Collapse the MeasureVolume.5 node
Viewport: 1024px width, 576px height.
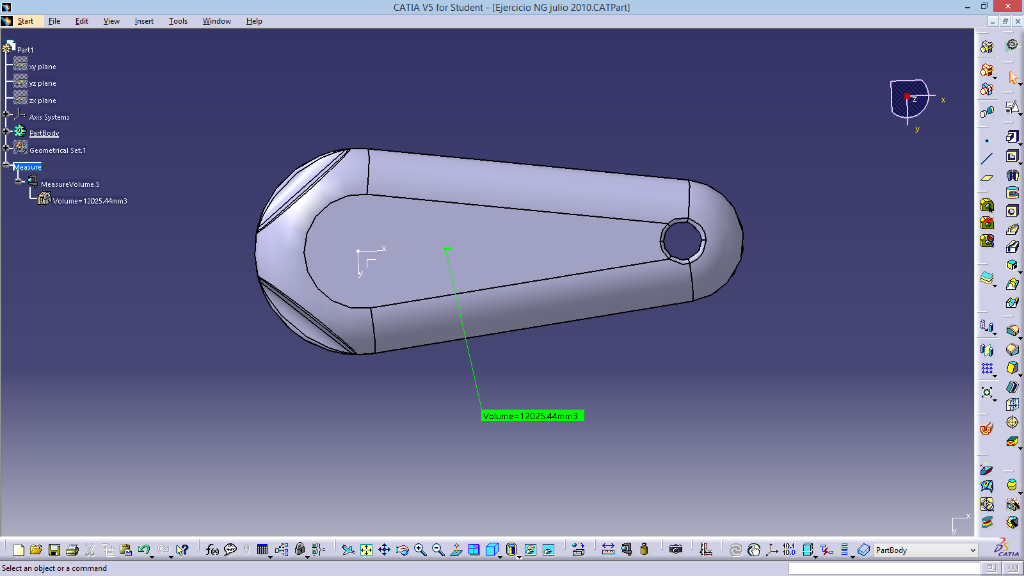19,181
